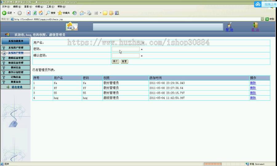Click the Edit document toolbar icon

tap(96, 13)
